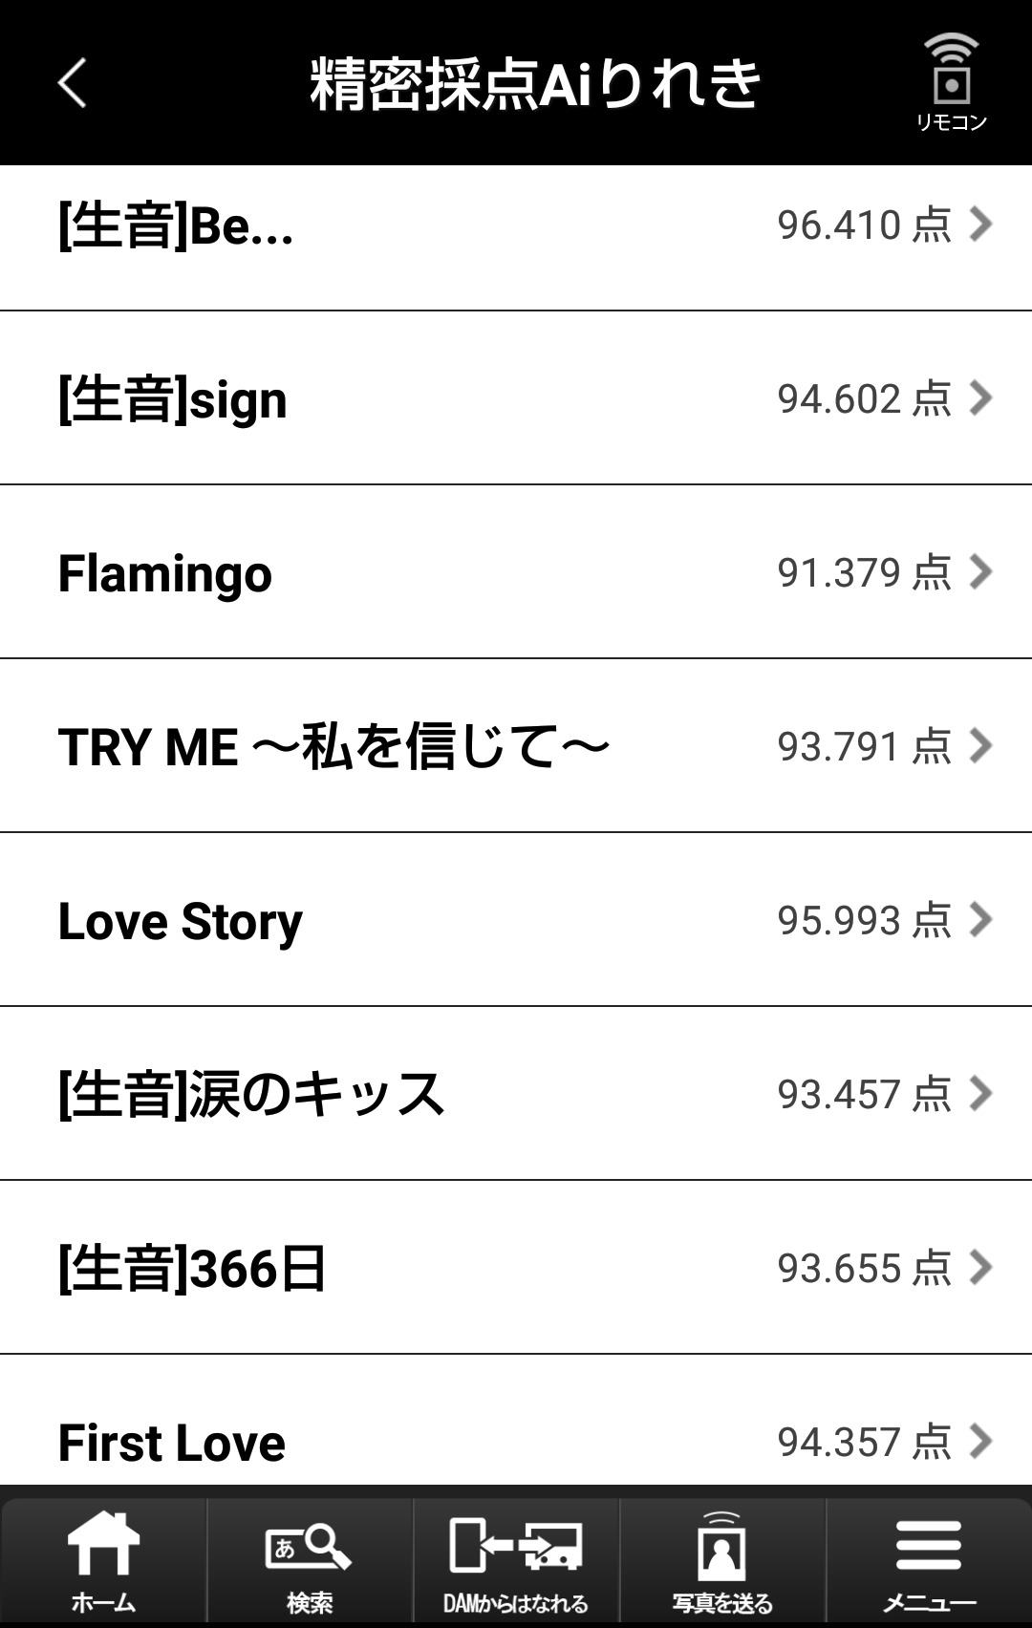Select the Love Story song title
This screenshot has width=1032, height=1628.
(181, 922)
